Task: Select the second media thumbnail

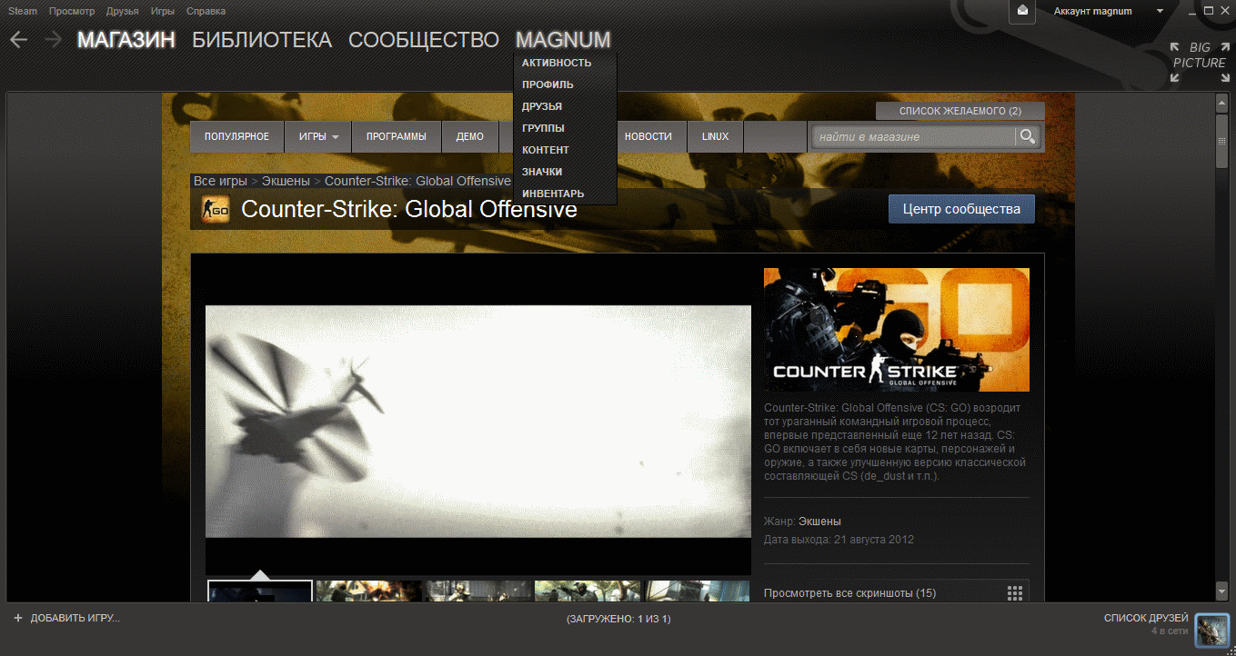Action: pyautogui.click(x=369, y=591)
